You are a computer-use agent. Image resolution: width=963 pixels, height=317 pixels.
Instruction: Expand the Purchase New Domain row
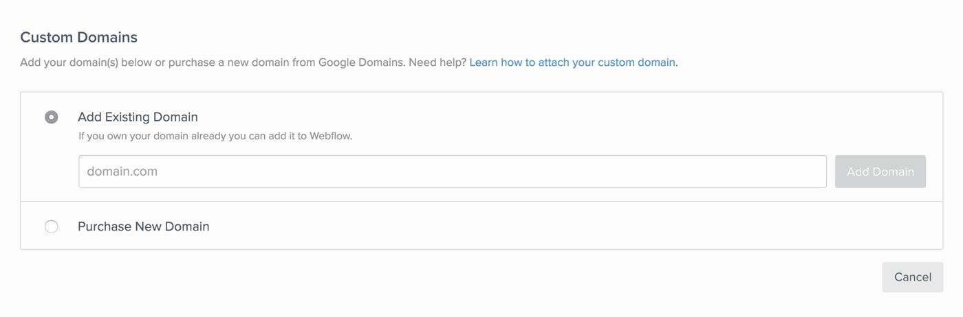(481, 226)
